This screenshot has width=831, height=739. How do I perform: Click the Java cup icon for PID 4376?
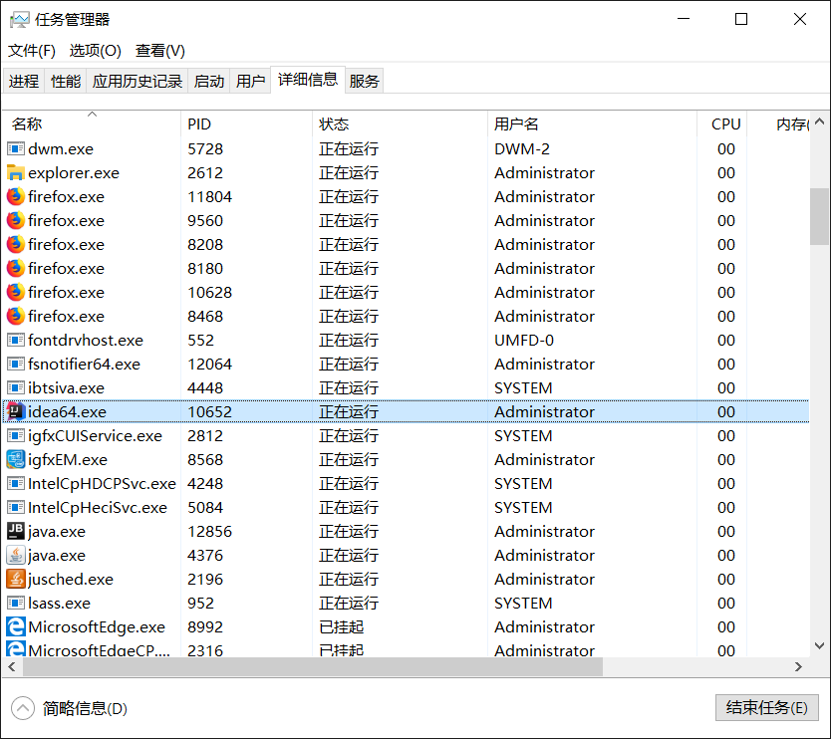(x=15, y=555)
